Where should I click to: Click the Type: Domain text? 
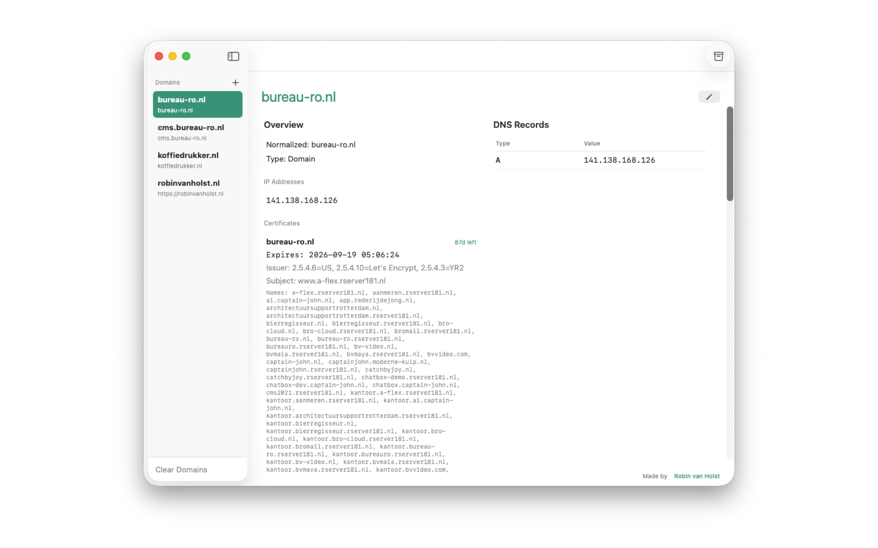pyautogui.click(x=291, y=159)
